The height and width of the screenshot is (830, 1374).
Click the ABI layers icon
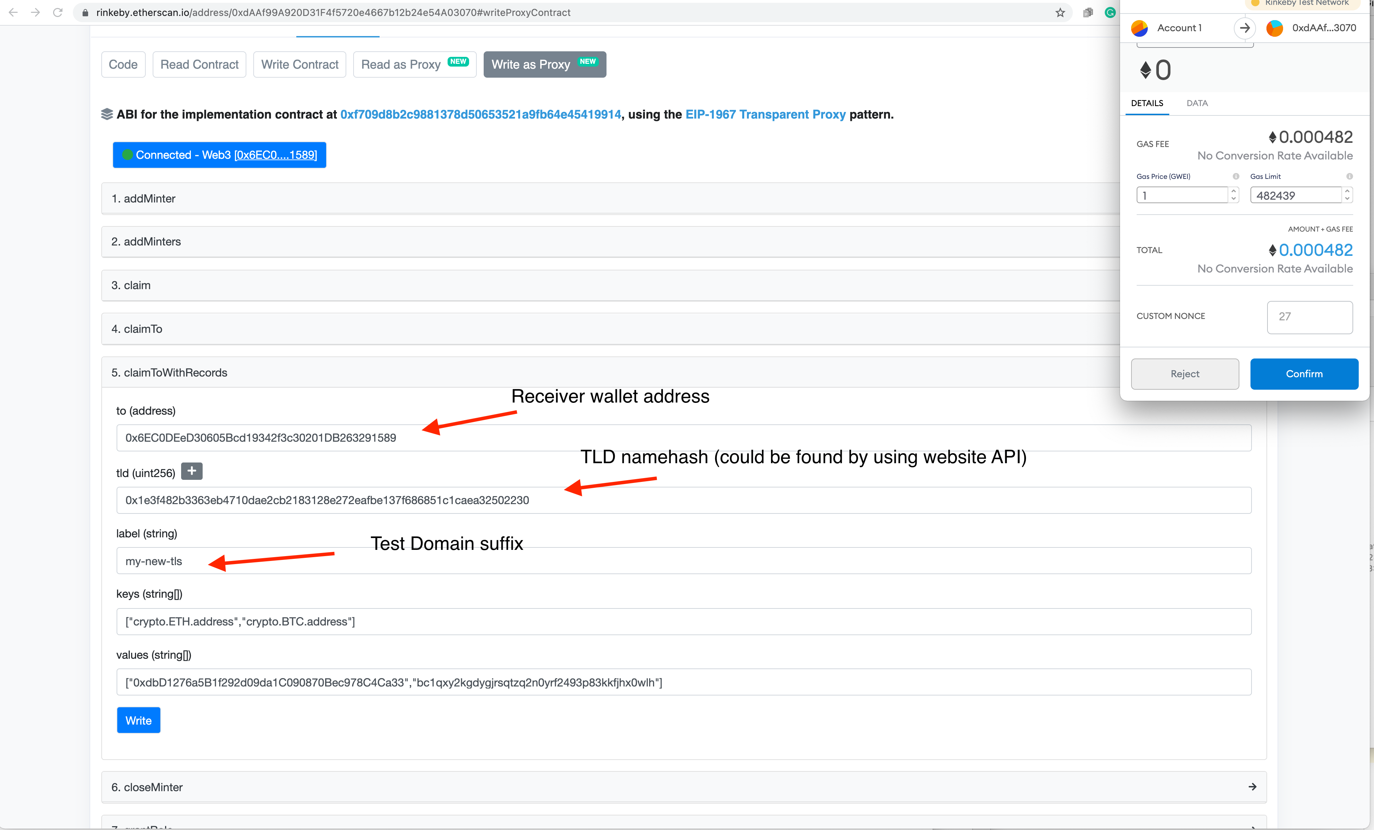tap(107, 114)
